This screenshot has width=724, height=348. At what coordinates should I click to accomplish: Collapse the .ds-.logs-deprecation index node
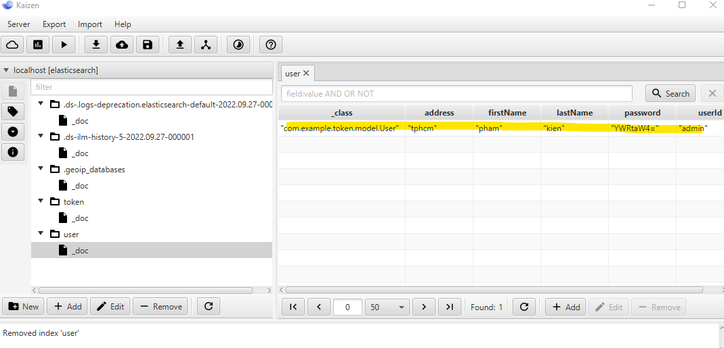pyautogui.click(x=41, y=103)
